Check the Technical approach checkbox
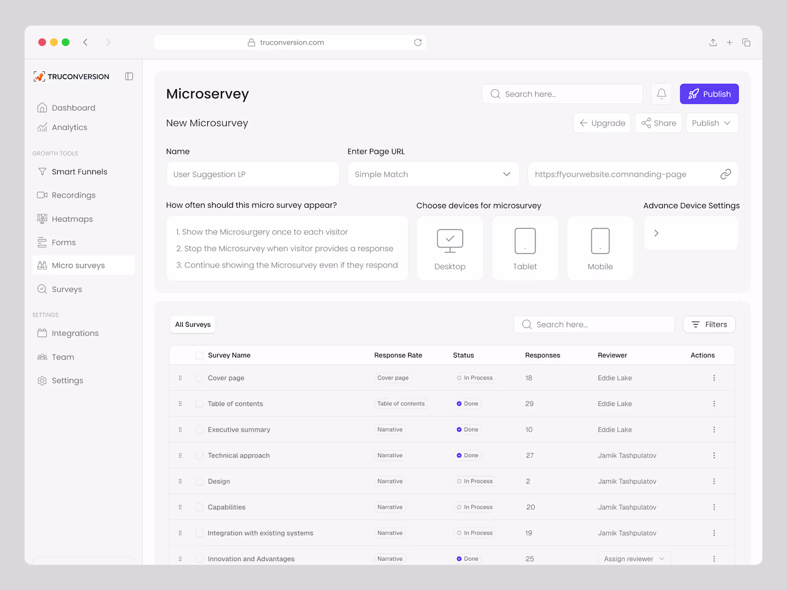 (199, 456)
